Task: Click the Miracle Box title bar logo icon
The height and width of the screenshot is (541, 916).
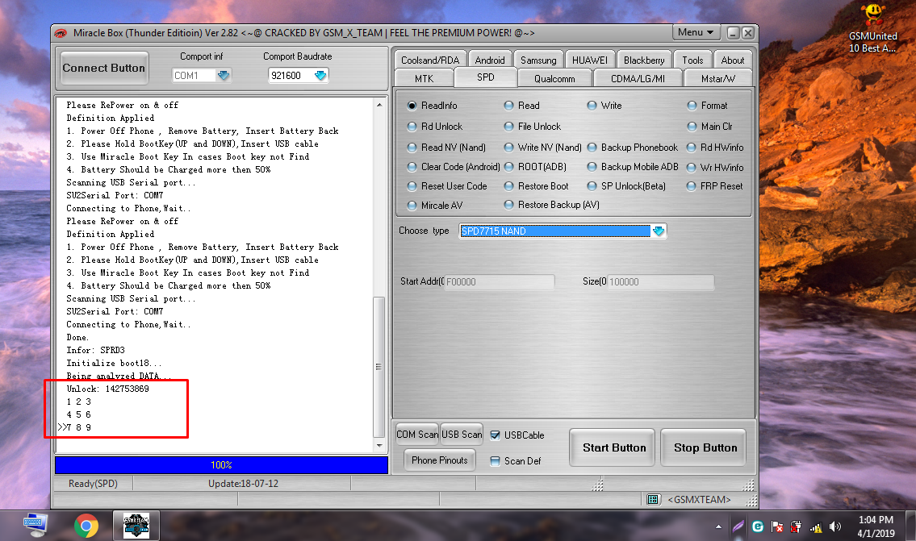Action: (x=61, y=33)
